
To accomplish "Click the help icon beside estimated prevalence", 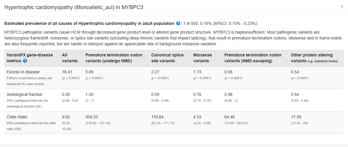I will (178, 23).
